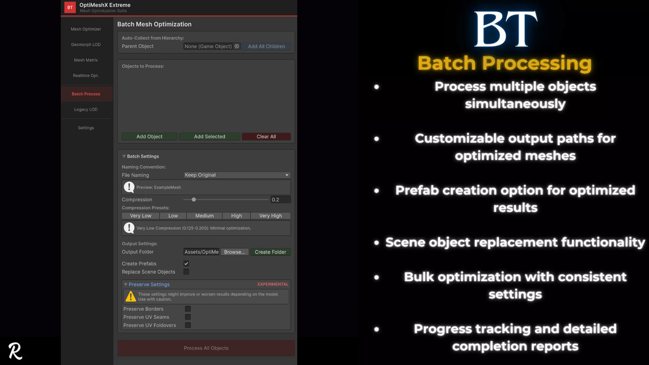Viewport: 649px width, 365px height.
Task: Click the Parent Object None (Game Object) field
Action: click(211, 47)
